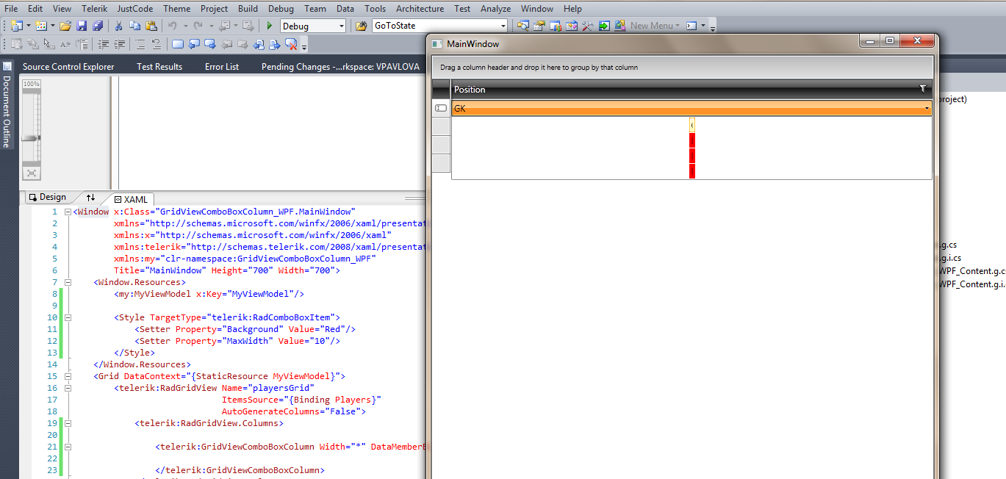Click the Save All icon
1006x479 pixels.
(98, 26)
